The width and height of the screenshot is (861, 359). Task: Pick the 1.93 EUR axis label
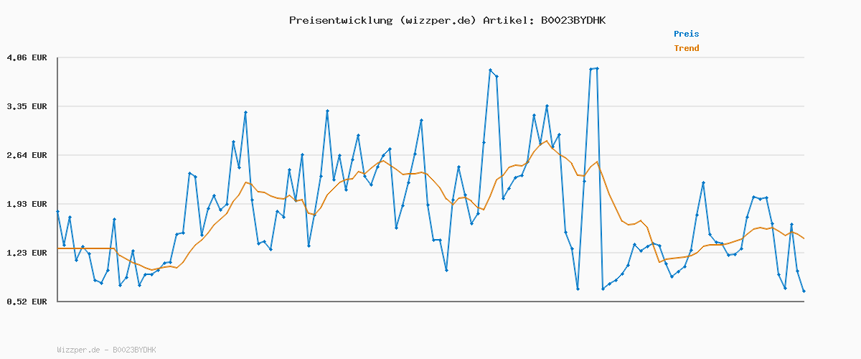pyautogui.click(x=27, y=204)
